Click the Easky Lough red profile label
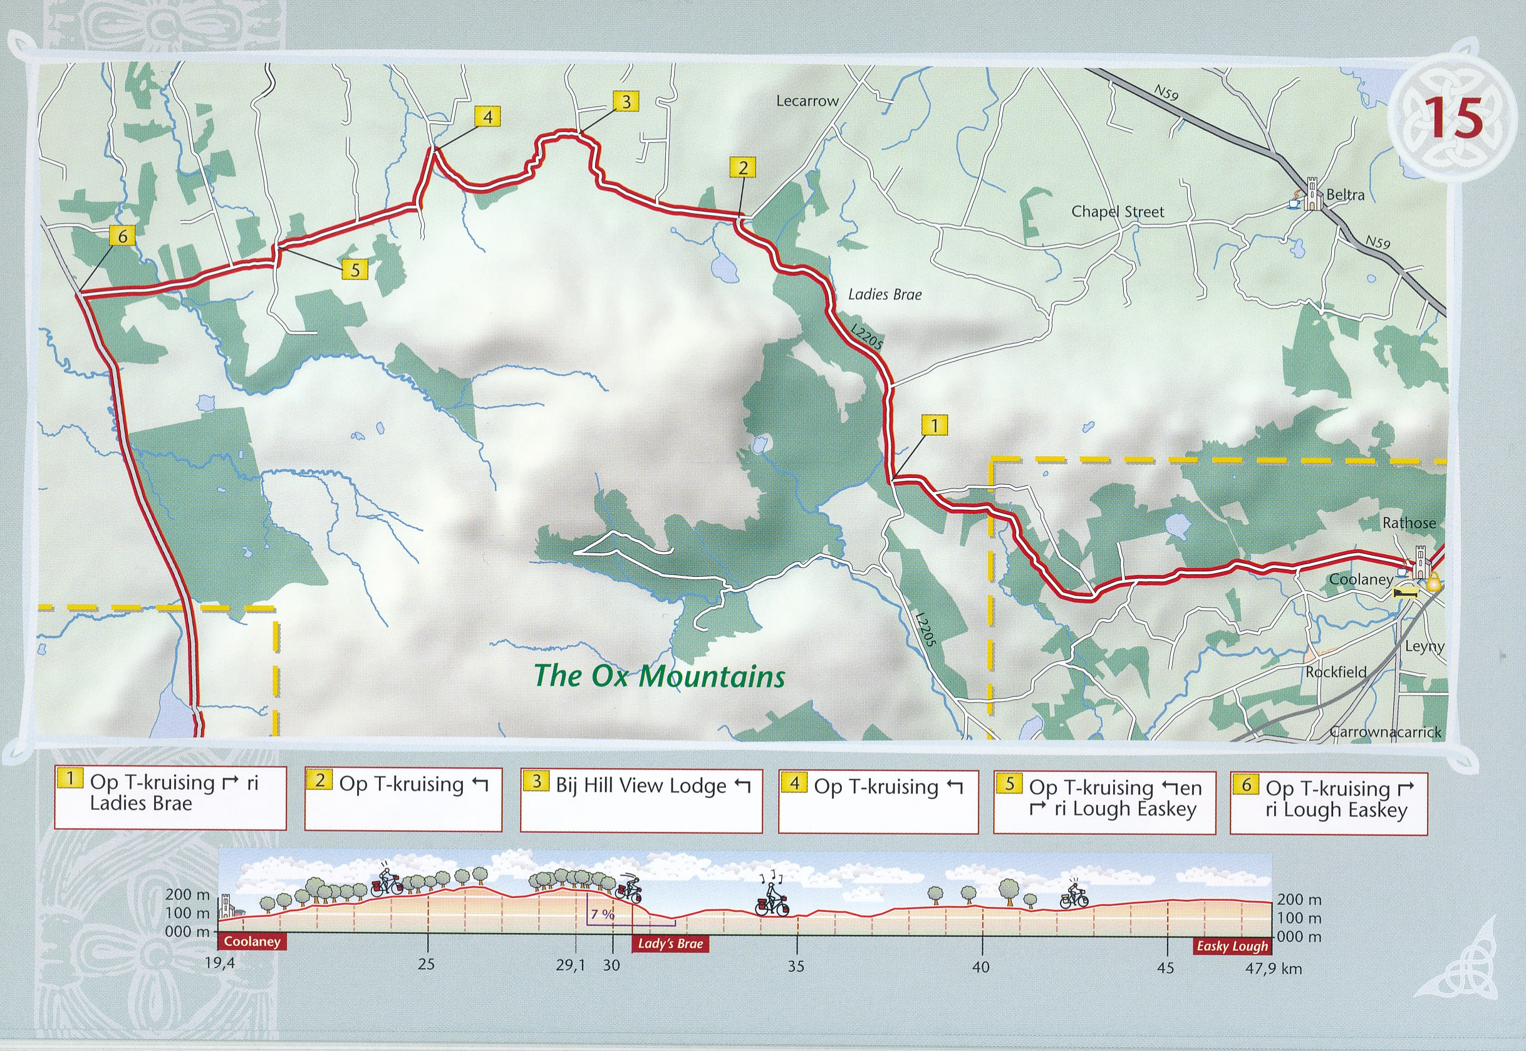1526x1051 pixels. [1232, 946]
